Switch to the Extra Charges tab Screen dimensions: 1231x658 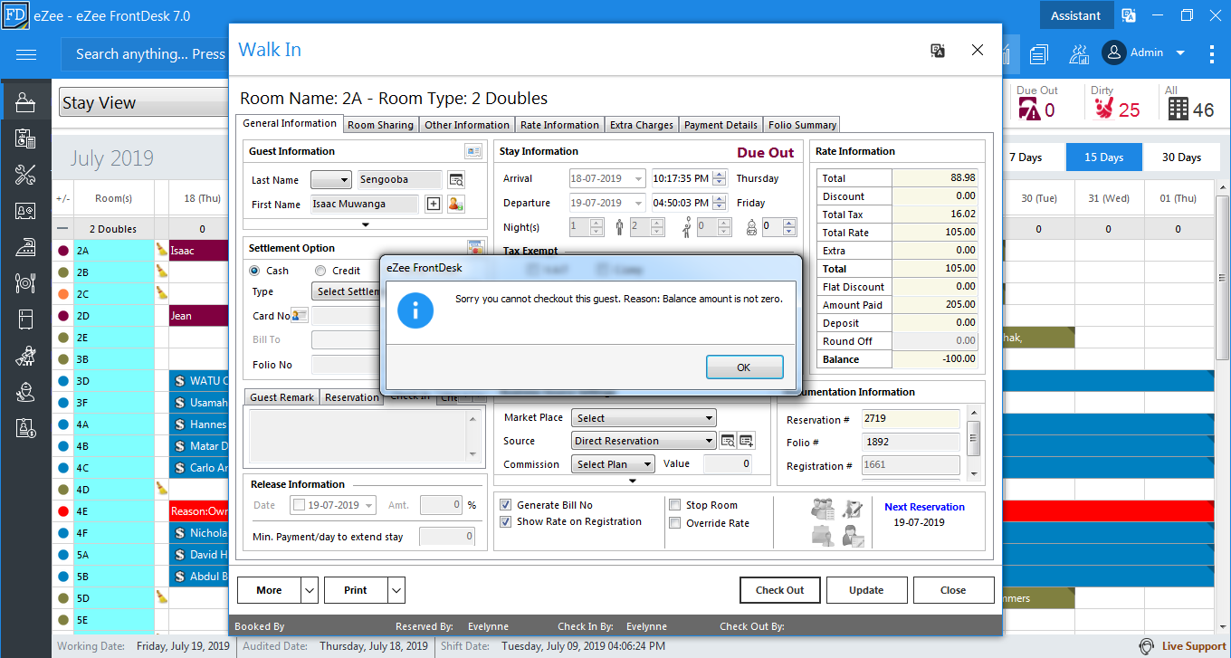[642, 125]
